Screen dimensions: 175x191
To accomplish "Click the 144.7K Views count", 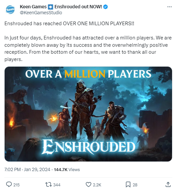I will [x=67, y=169].
